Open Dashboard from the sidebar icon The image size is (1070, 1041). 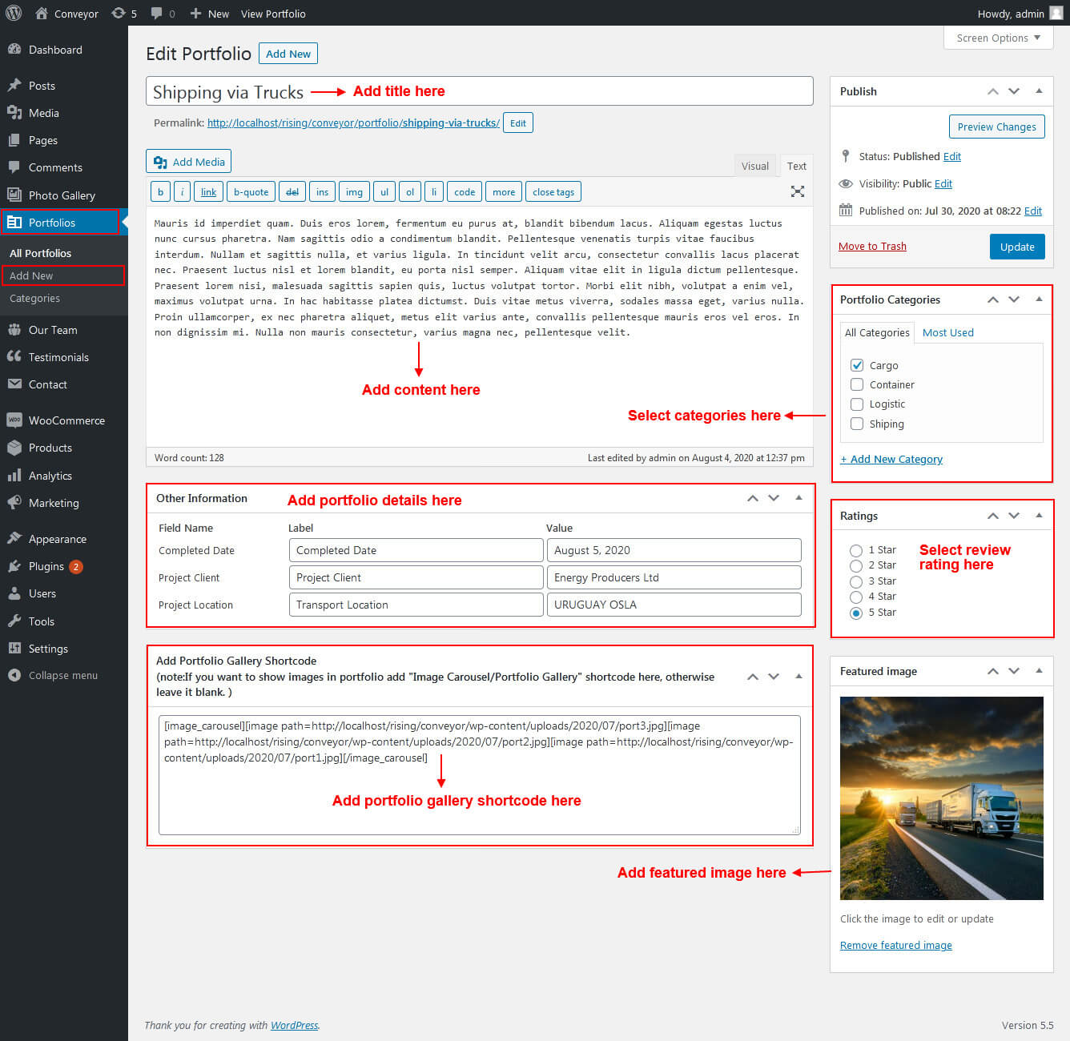(x=14, y=50)
